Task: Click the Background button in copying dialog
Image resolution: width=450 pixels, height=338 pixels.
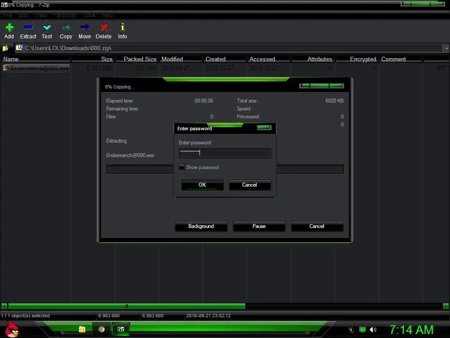Action: point(201,226)
